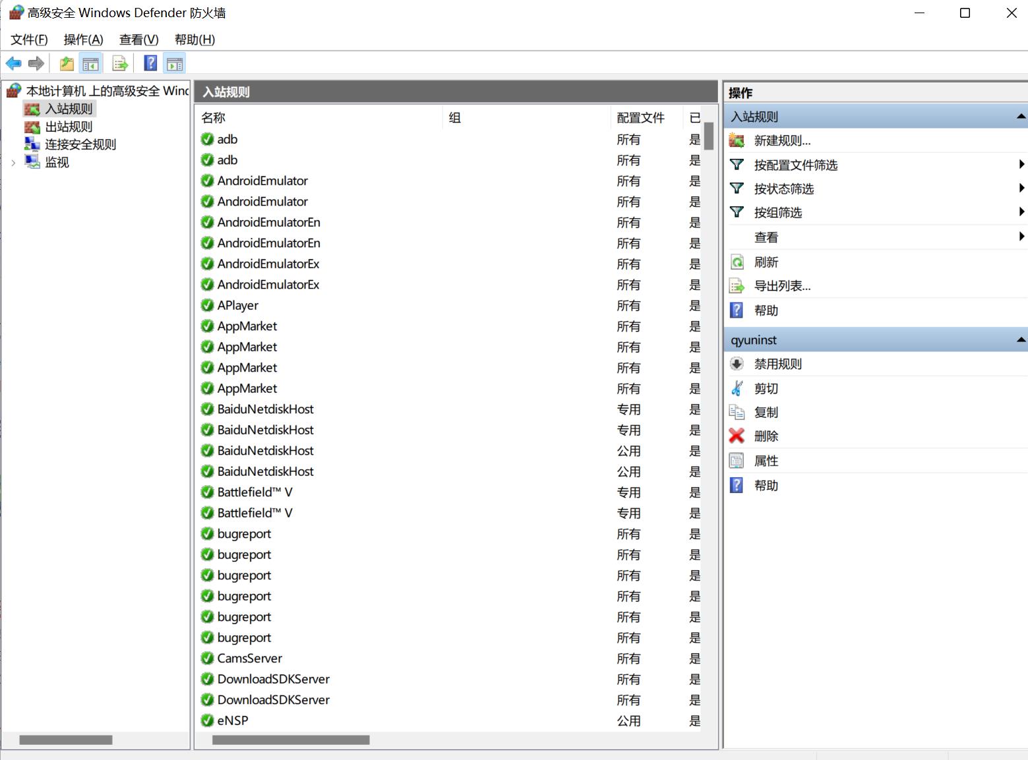Click the red X delete icon
1028x760 pixels.
(x=737, y=436)
